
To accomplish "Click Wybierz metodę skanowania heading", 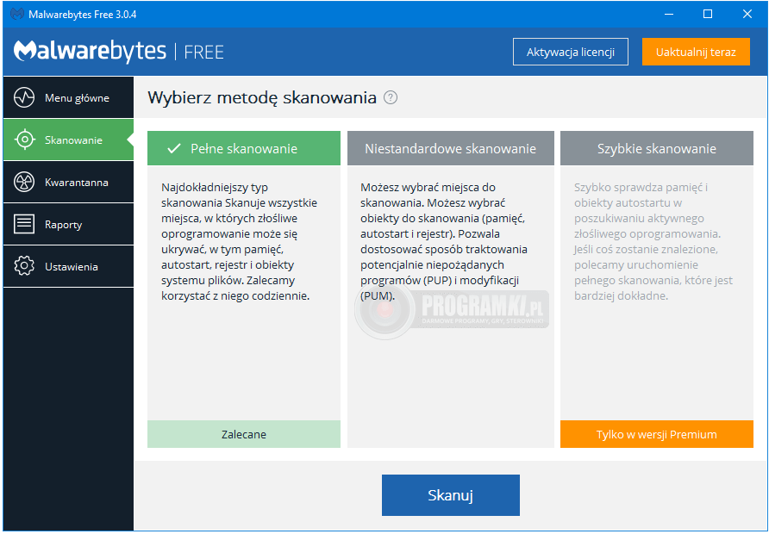I will [262, 97].
